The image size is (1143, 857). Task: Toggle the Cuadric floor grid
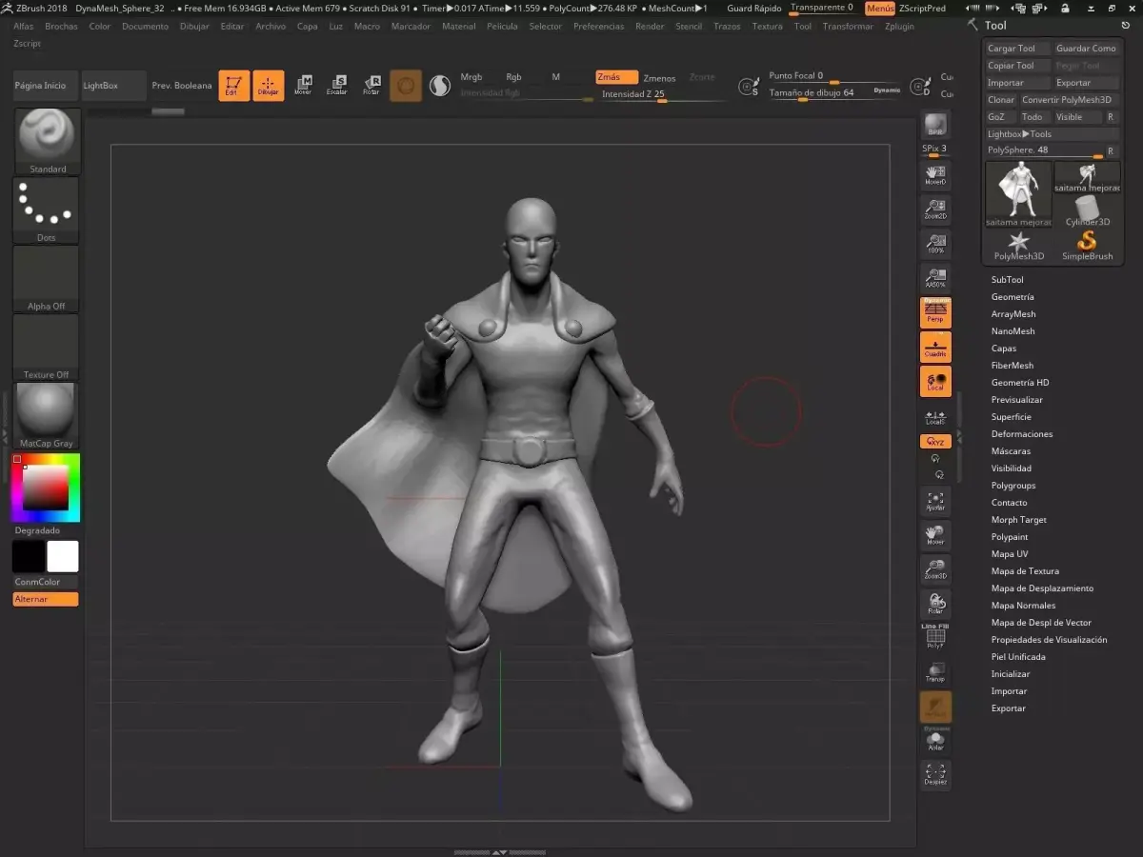[x=935, y=347]
